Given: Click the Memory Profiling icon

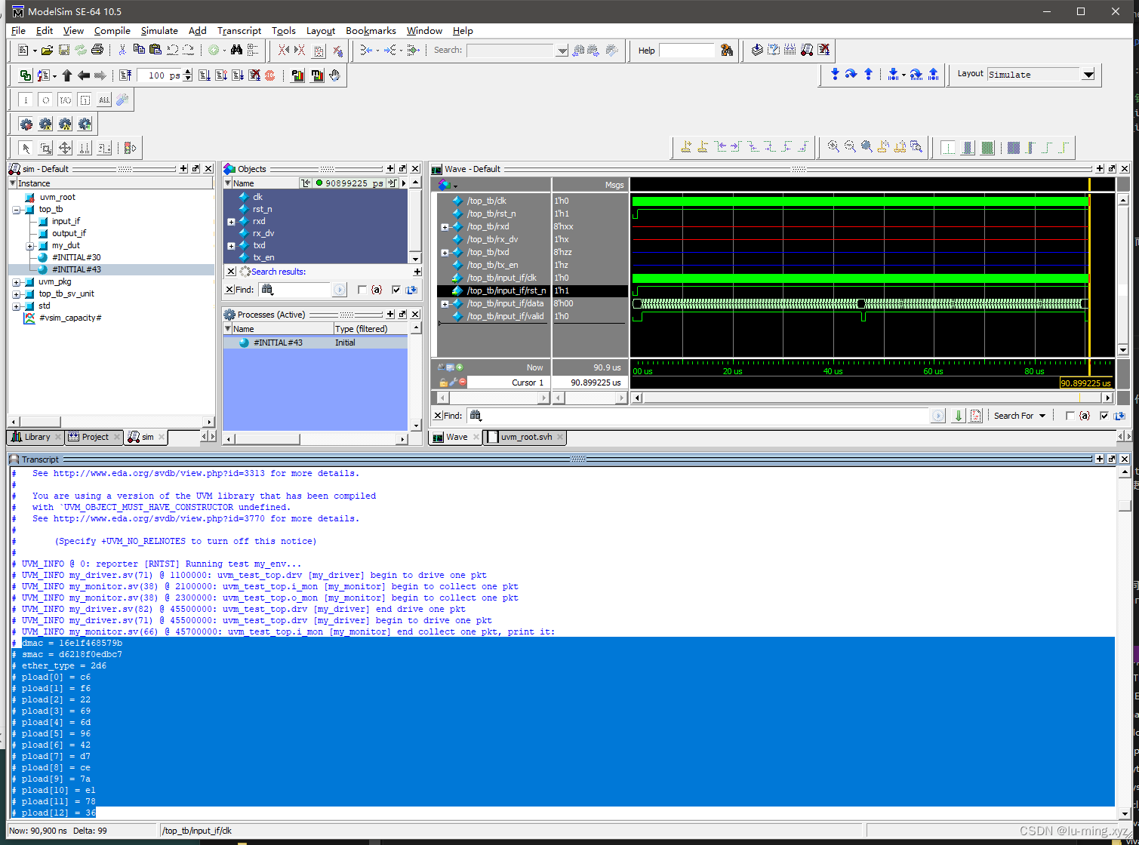Looking at the screenshot, I should [317, 75].
